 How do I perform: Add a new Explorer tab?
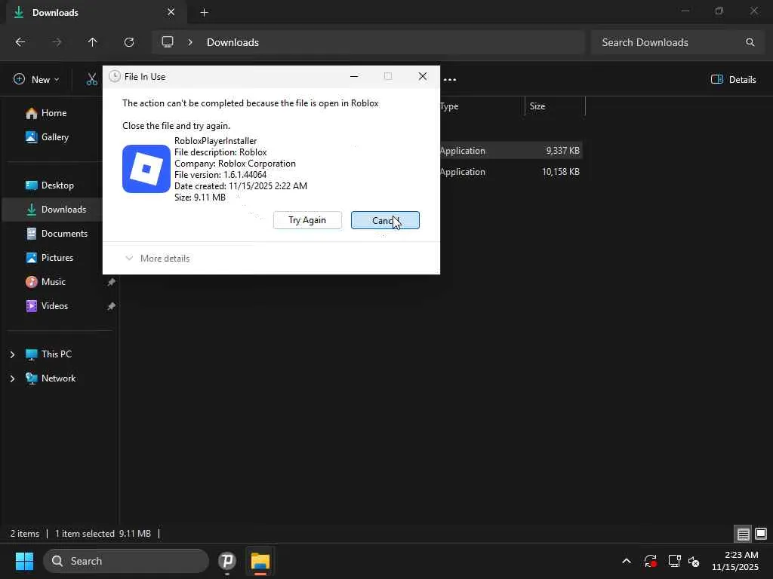tap(204, 13)
